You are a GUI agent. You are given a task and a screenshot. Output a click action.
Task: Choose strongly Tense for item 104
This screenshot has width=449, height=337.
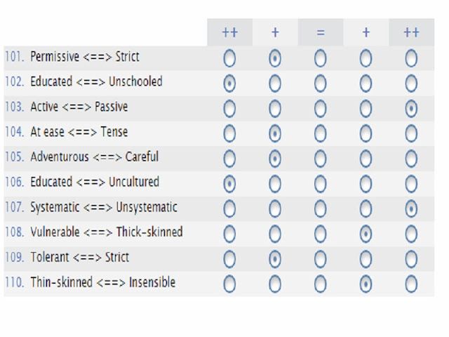point(411,133)
